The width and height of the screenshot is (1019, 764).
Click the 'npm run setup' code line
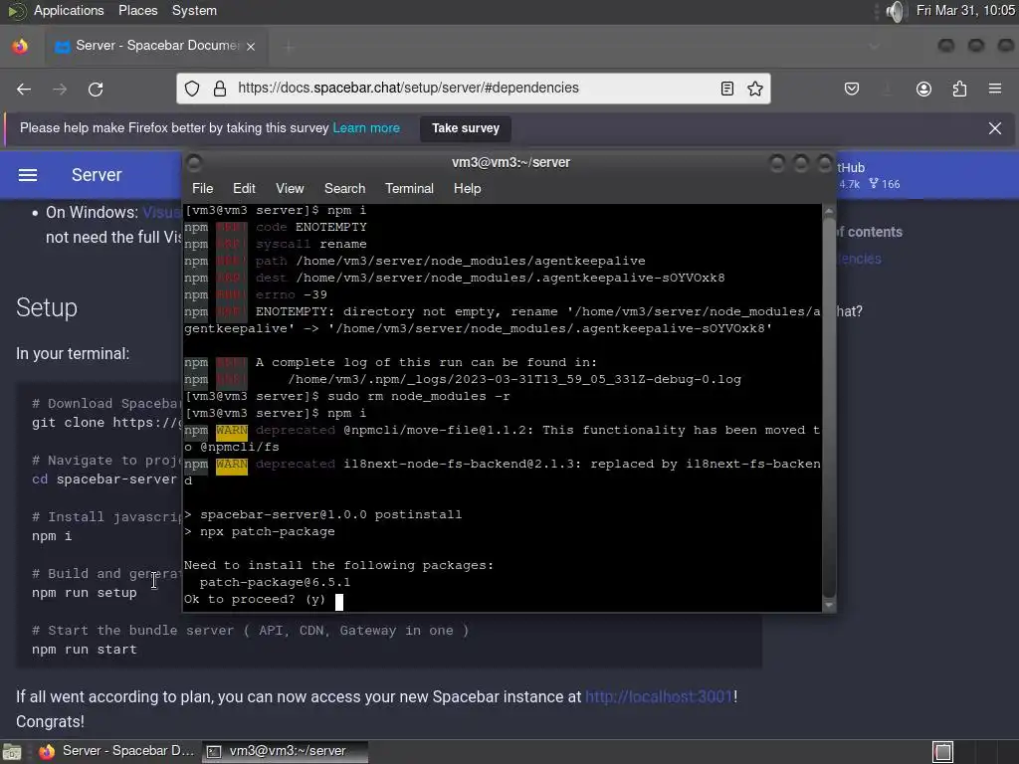tap(85, 593)
